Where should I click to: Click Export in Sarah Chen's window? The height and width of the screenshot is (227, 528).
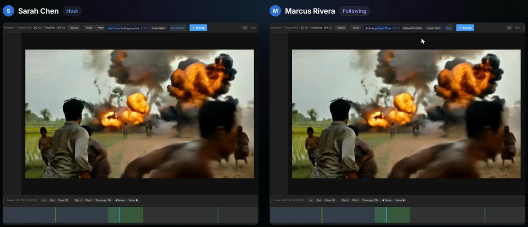74,28
